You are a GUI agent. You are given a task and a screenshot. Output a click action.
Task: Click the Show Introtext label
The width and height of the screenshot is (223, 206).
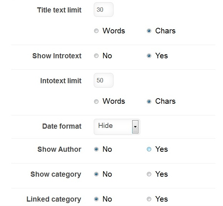point(57,56)
